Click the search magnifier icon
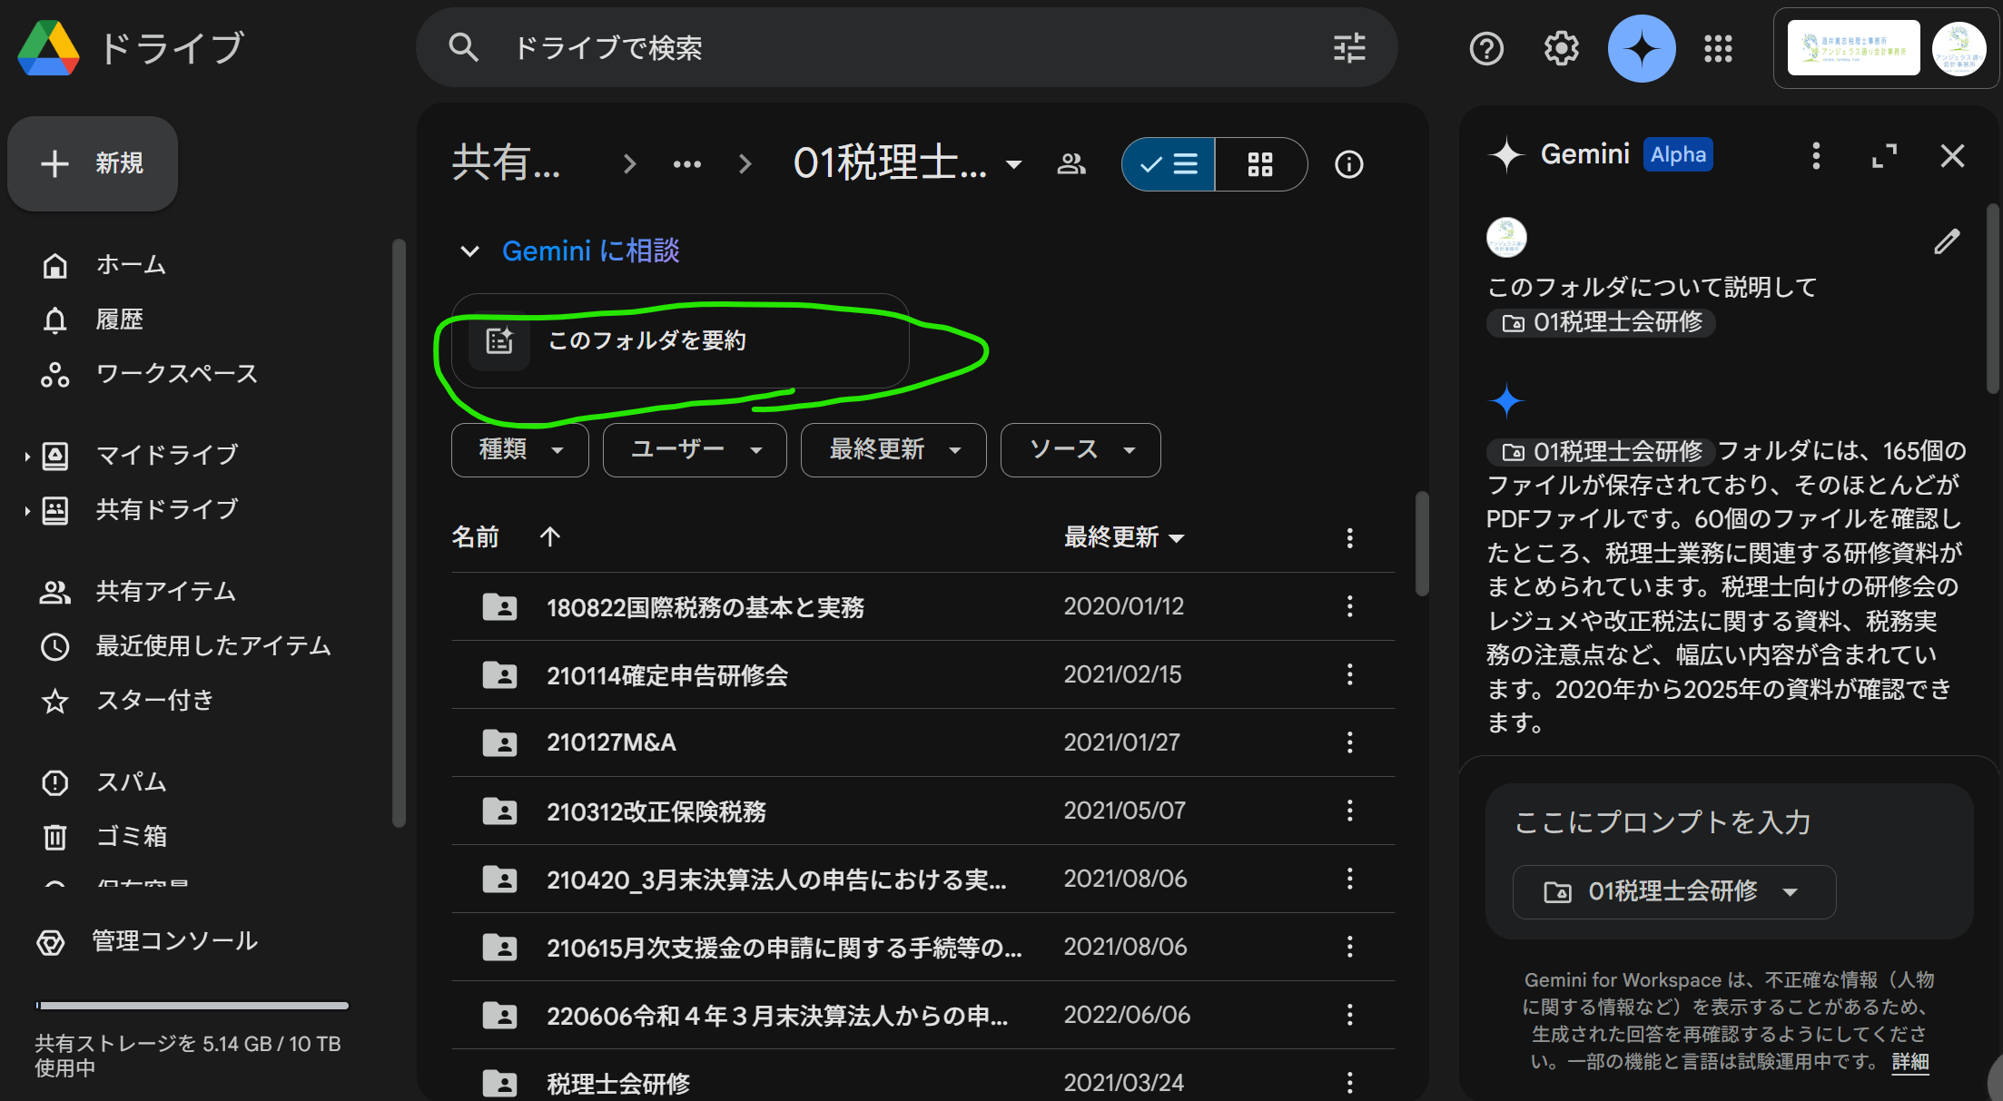 pos(463,47)
